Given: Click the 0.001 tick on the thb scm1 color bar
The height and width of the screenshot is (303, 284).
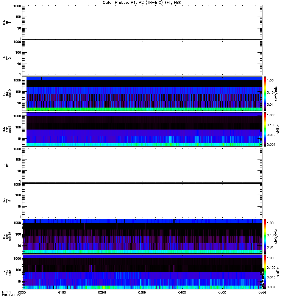Looking at the screenshot, I should click(271, 145).
